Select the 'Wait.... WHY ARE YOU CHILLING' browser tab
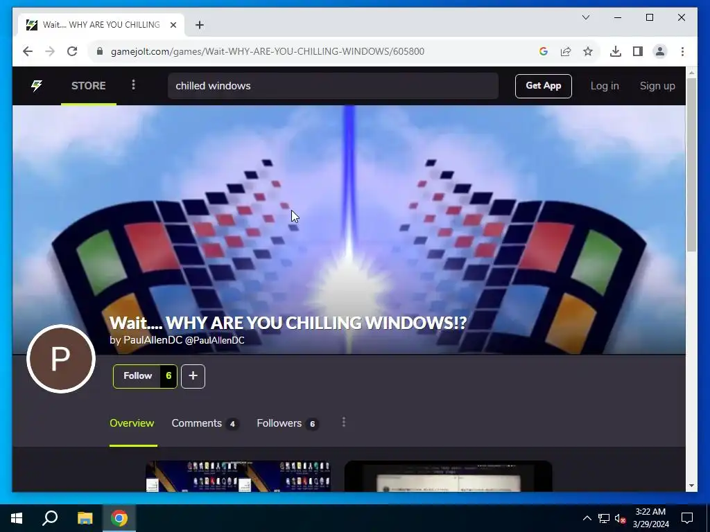This screenshot has width=710, height=532. click(x=101, y=25)
